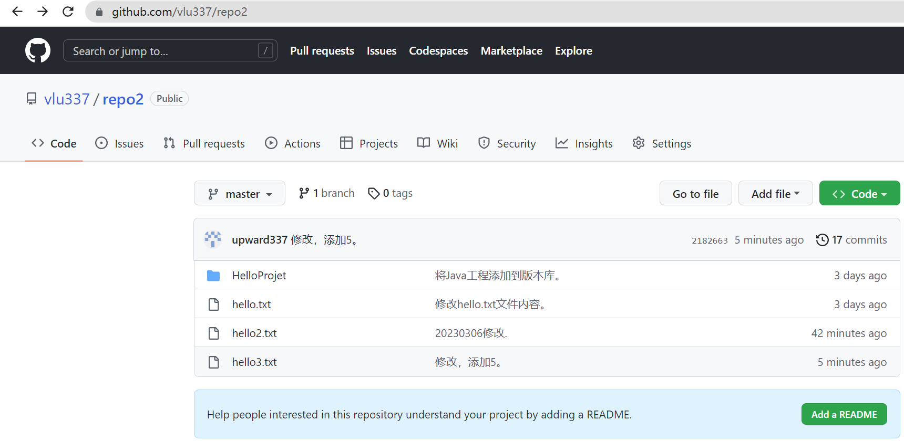Click the upward337 author name
Screen dimensions: 904x441
click(260, 240)
